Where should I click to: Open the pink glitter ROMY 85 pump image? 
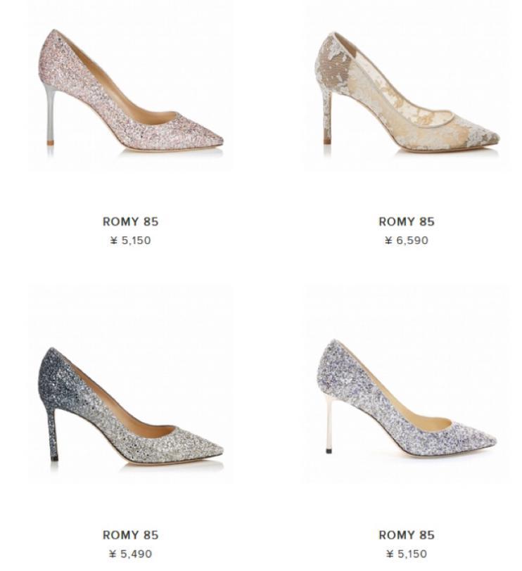tap(130, 89)
